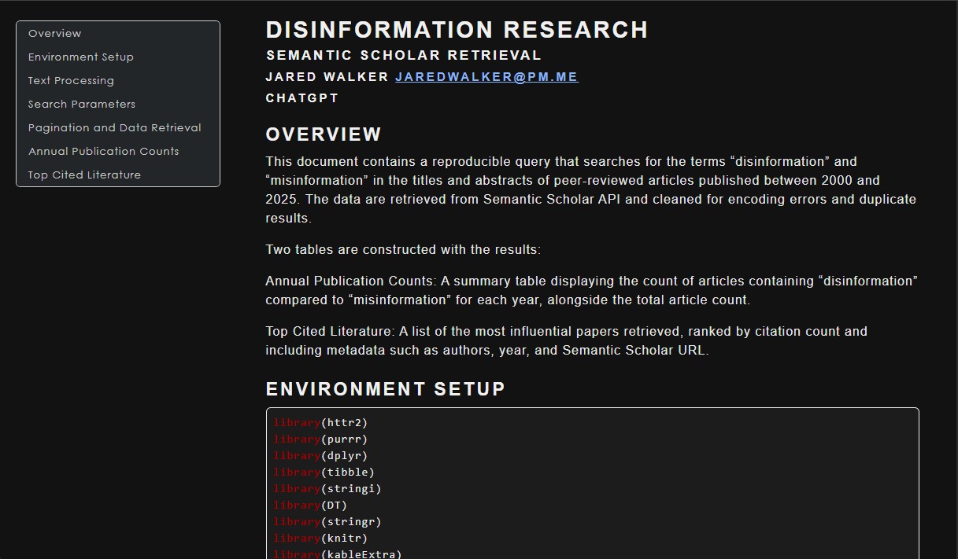Click the library(tibble) code line
The width and height of the screenshot is (958, 559).
tap(324, 473)
